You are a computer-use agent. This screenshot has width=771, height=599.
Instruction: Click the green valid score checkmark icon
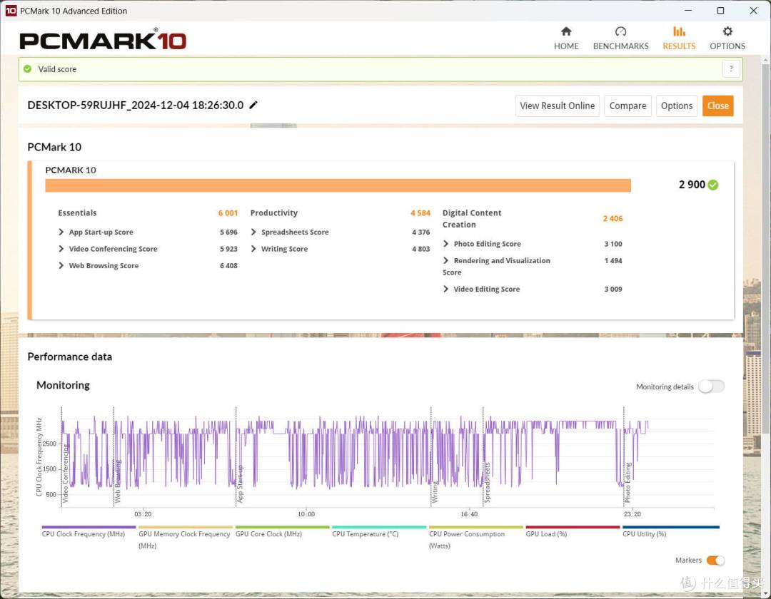pos(28,69)
